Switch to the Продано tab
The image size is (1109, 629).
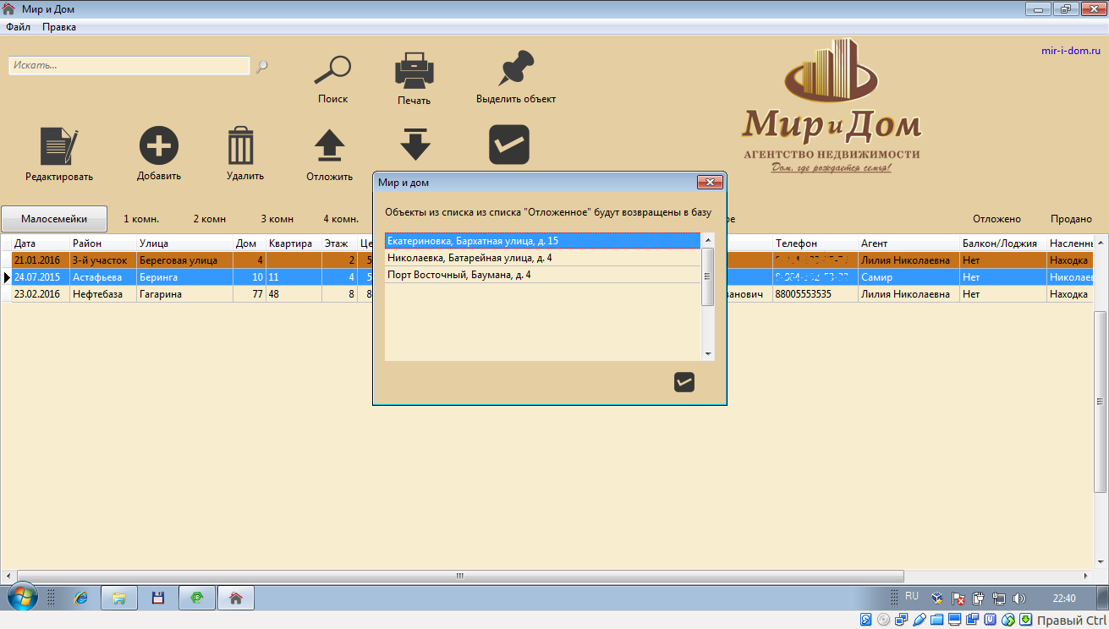[x=1071, y=219]
